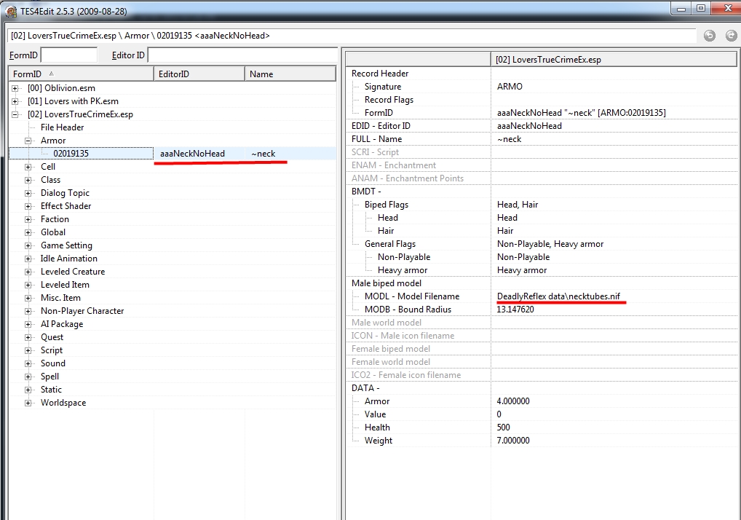Sort by the EditorID column header
The width and height of the screenshot is (741, 520).
pyautogui.click(x=199, y=74)
